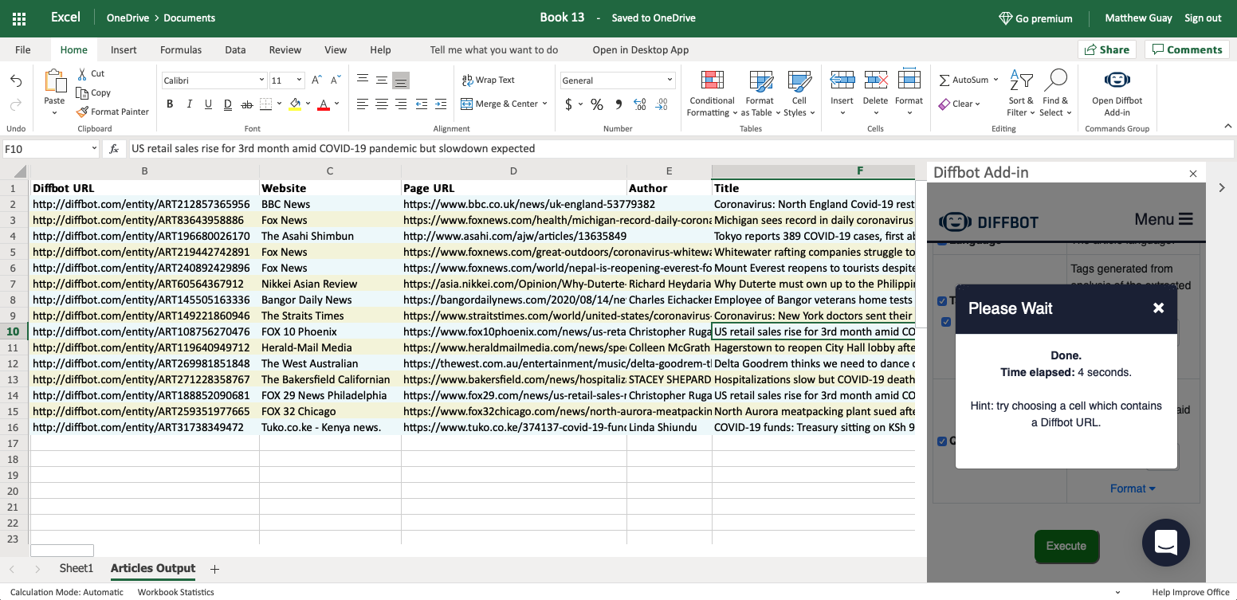Click the Redo arrow icon
The image size is (1237, 600).
pos(16,104)
